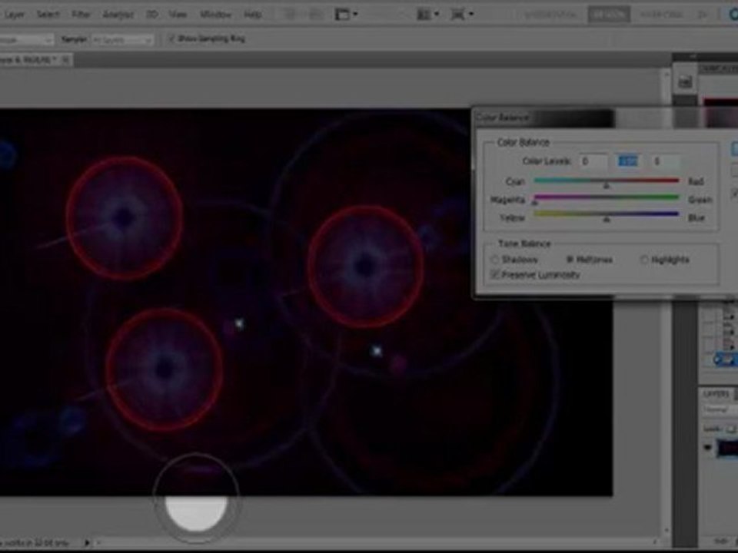Viewport: 738px width, 553px height.
Task: Open the Filter menu
Action: [x=81, y=15]
